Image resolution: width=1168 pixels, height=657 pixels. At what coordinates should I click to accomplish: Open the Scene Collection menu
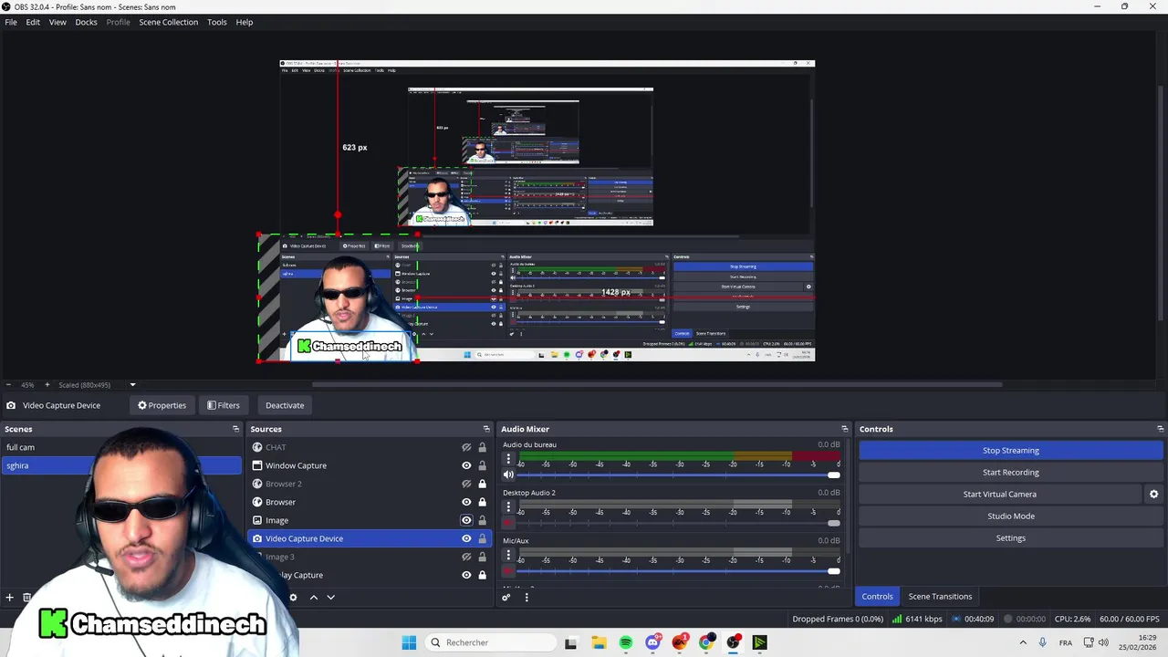pyautogui.click(x=168, y=22)
